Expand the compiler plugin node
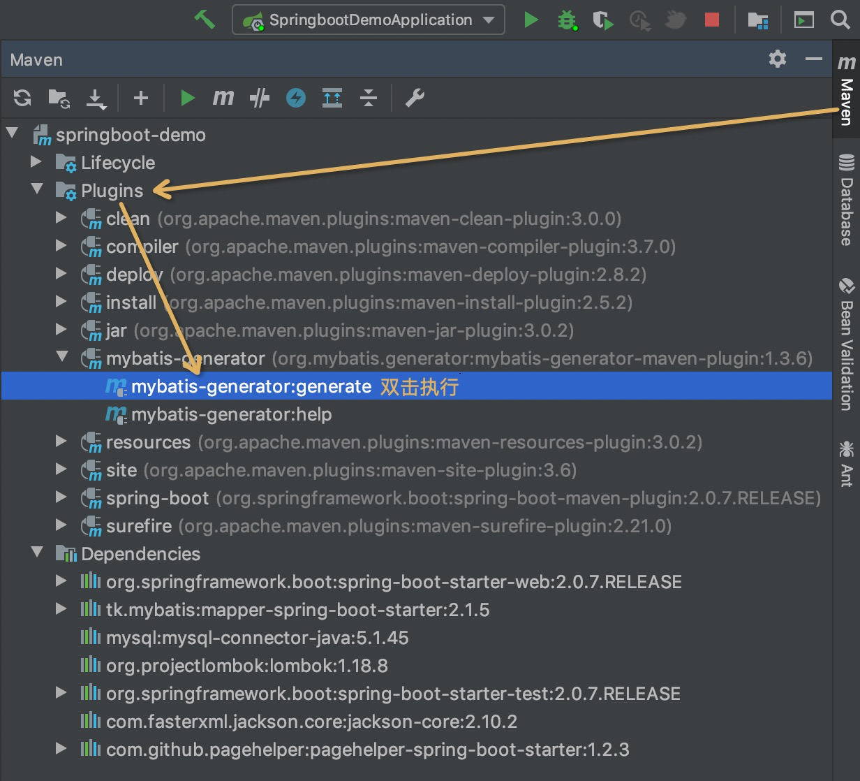Screen dimensions: 860x781 (x=61, y=245)
